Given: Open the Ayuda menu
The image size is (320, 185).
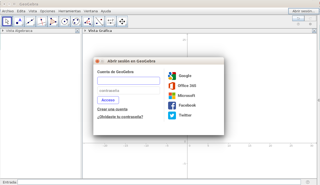Looking at the screenshot, I should point(106,11).
